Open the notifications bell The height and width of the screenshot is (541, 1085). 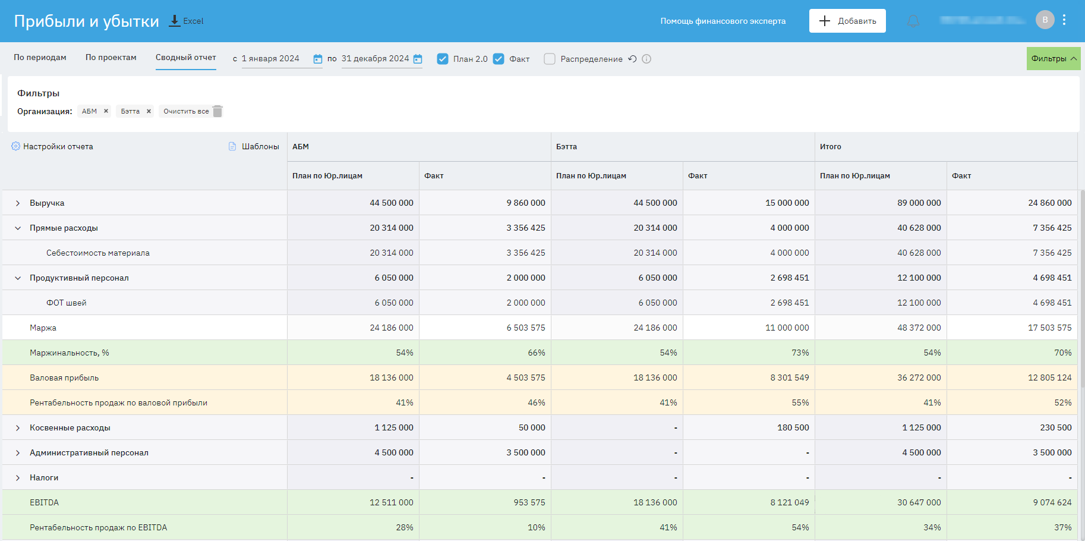click(913, 21)
